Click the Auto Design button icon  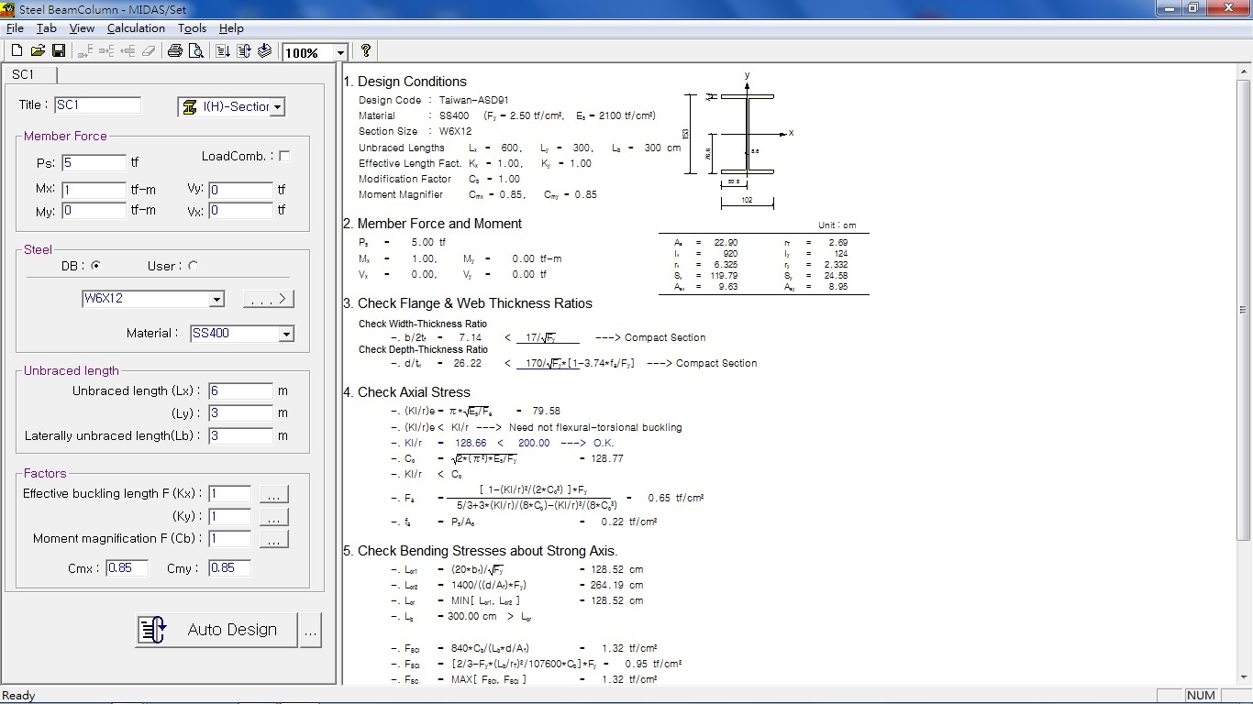152,630
